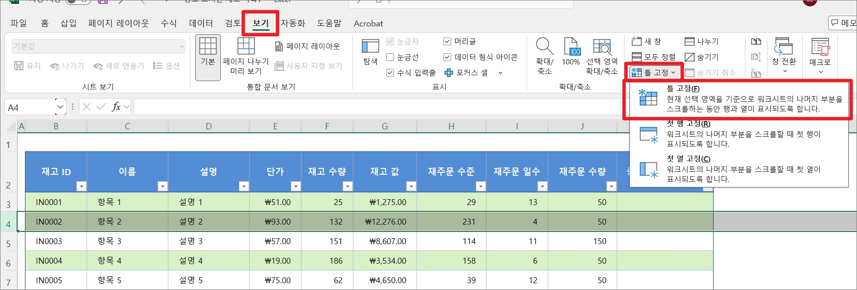
Task: Toggle the 수식 입력줄 formula bar checkbox
Action: 390,73
